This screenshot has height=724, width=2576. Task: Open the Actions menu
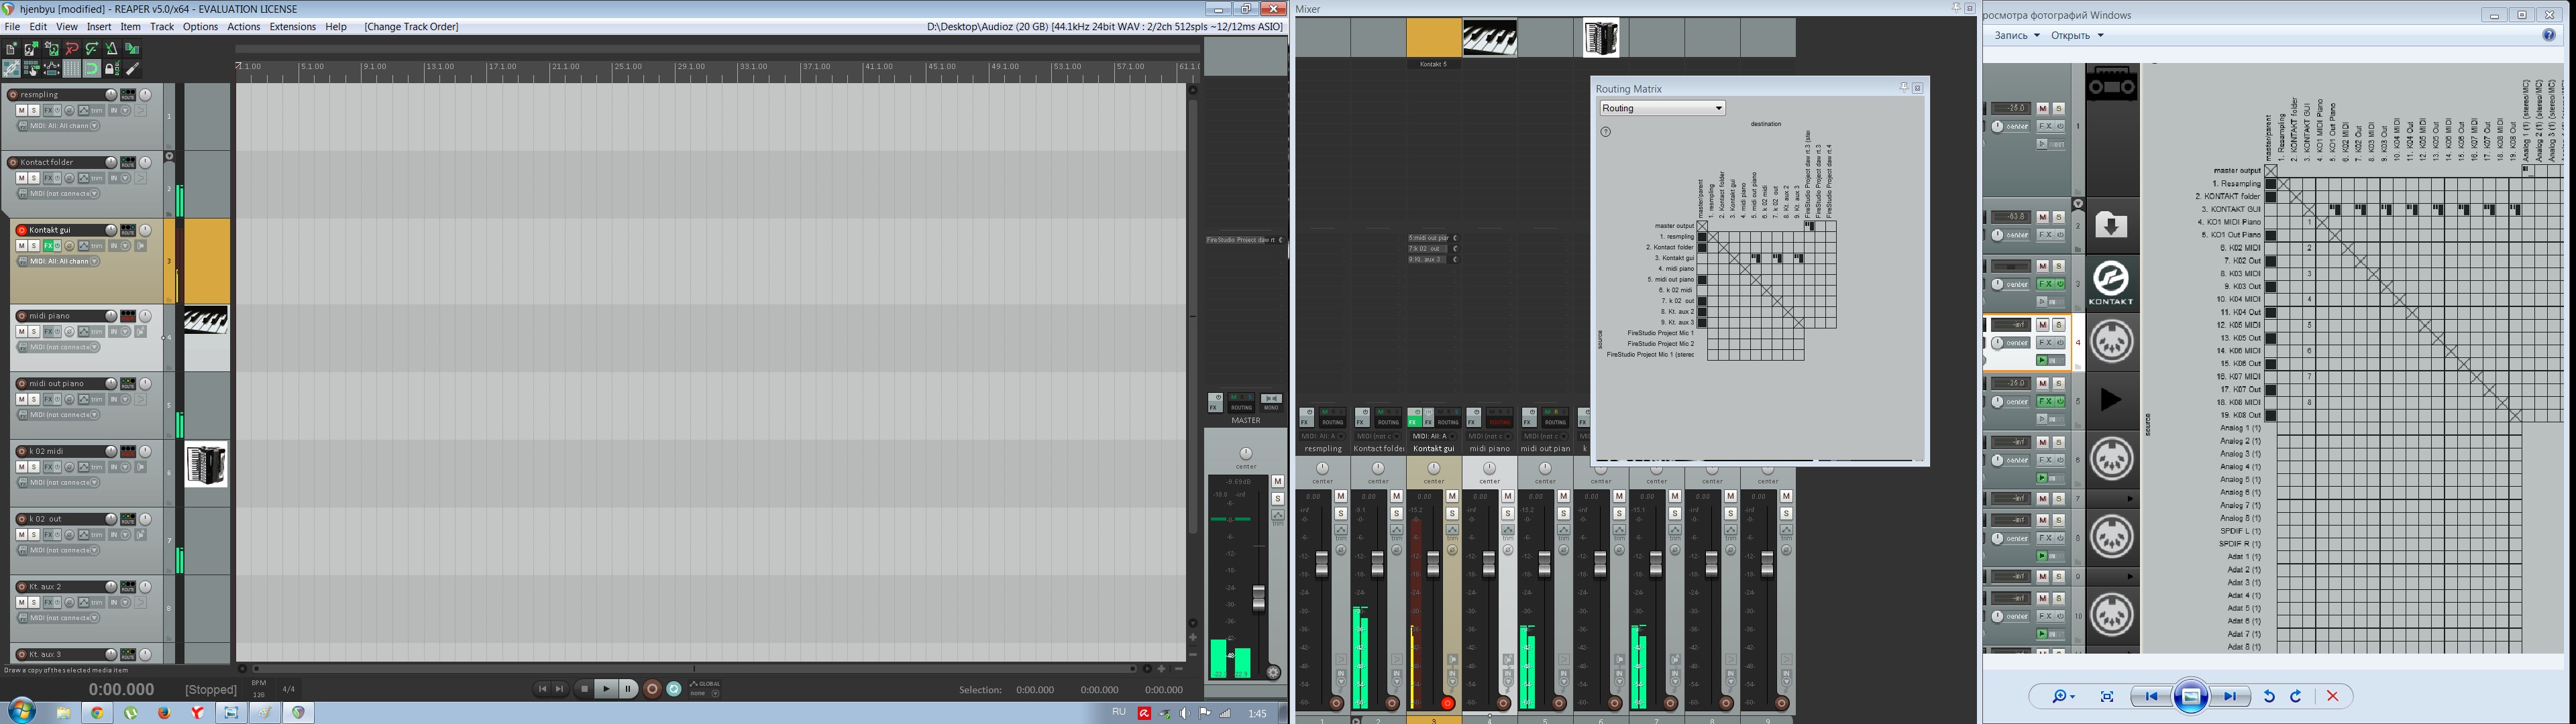(244, 27)
